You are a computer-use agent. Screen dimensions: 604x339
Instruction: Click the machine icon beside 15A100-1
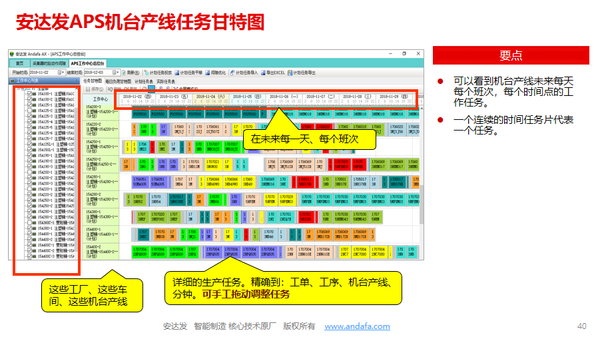point(34,94)
